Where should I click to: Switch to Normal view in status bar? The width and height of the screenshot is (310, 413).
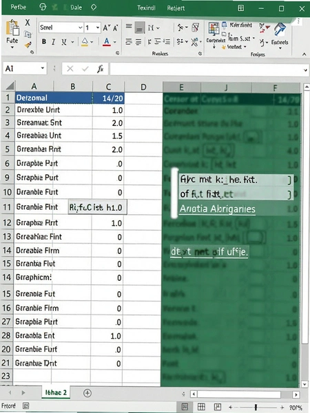pos(185,407)
